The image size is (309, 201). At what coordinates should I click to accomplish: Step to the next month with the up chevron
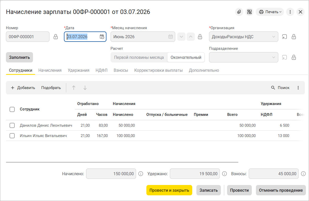[x=191, y=37]
